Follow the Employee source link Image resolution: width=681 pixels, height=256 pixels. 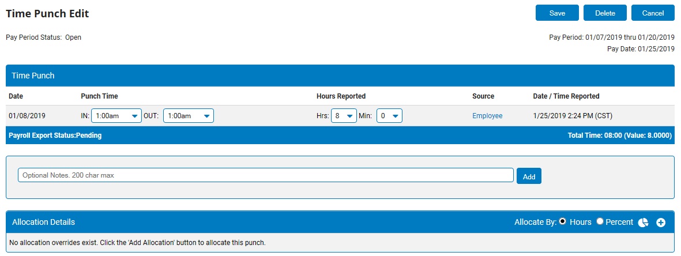(487, 116)
